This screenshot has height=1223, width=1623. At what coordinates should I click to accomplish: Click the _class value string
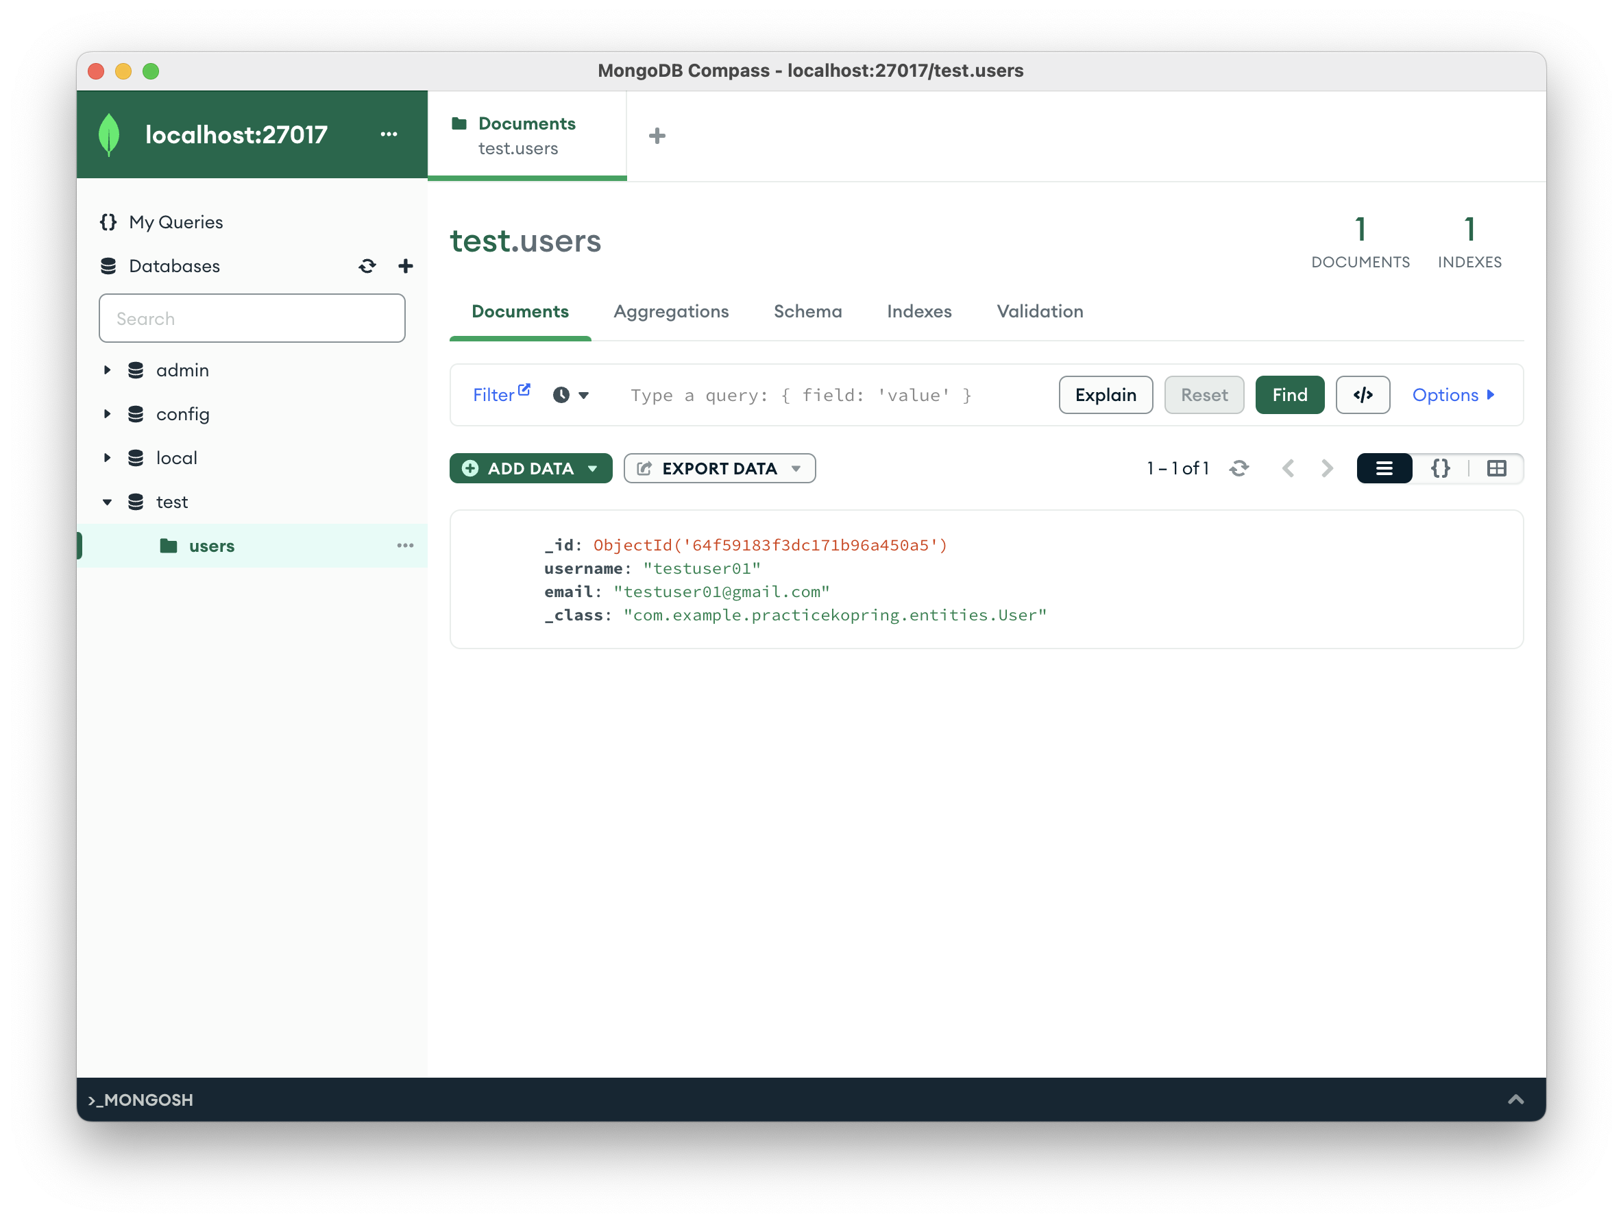click(x=835, y=615)
